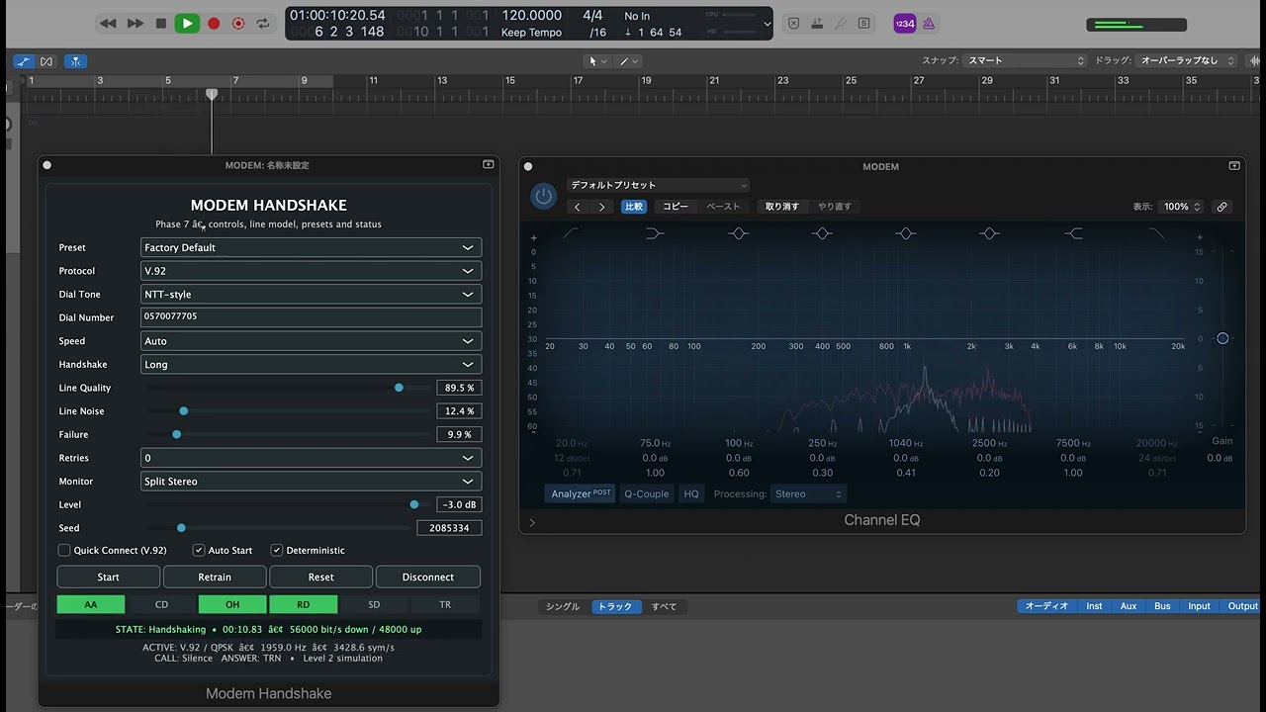Select the シングル tab
Screen dimensions: 1266x712
click(x=563, y=606)
